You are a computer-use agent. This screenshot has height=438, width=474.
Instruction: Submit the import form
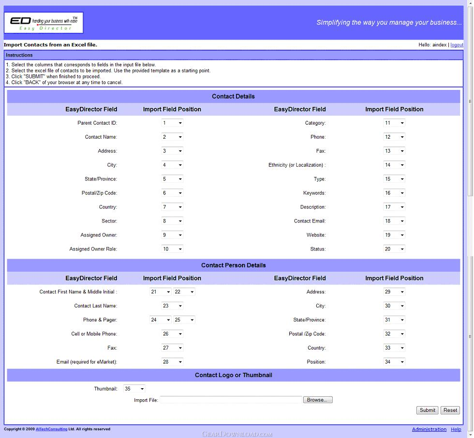point(427,410)
